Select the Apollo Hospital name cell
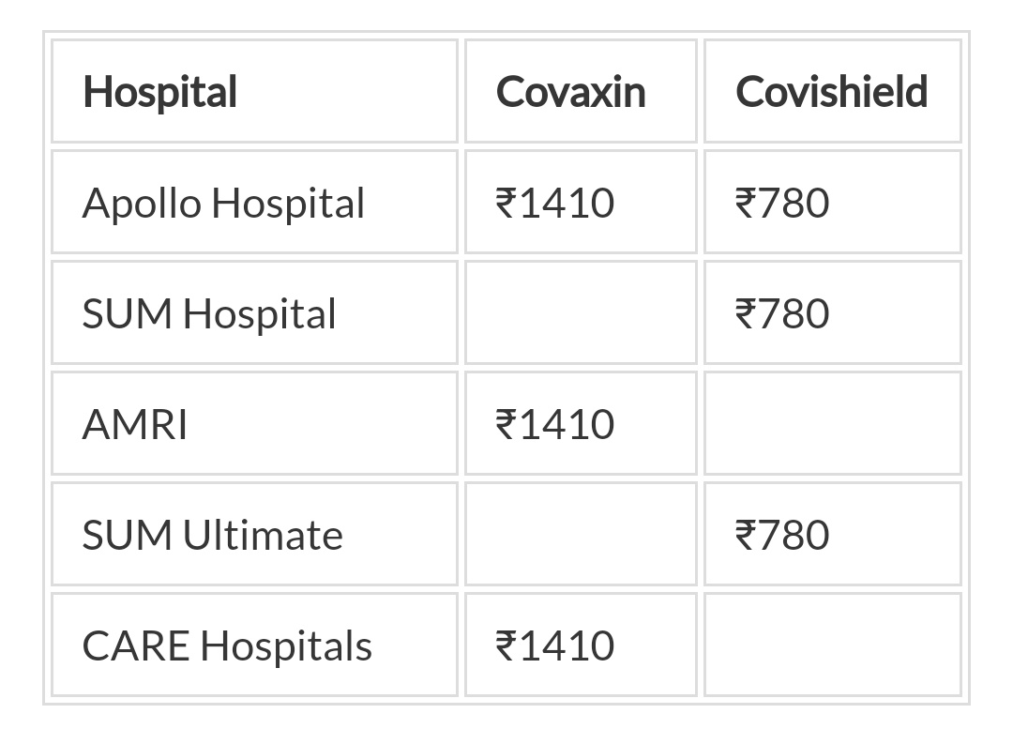The image size is (1013, 744). [223, 203]
